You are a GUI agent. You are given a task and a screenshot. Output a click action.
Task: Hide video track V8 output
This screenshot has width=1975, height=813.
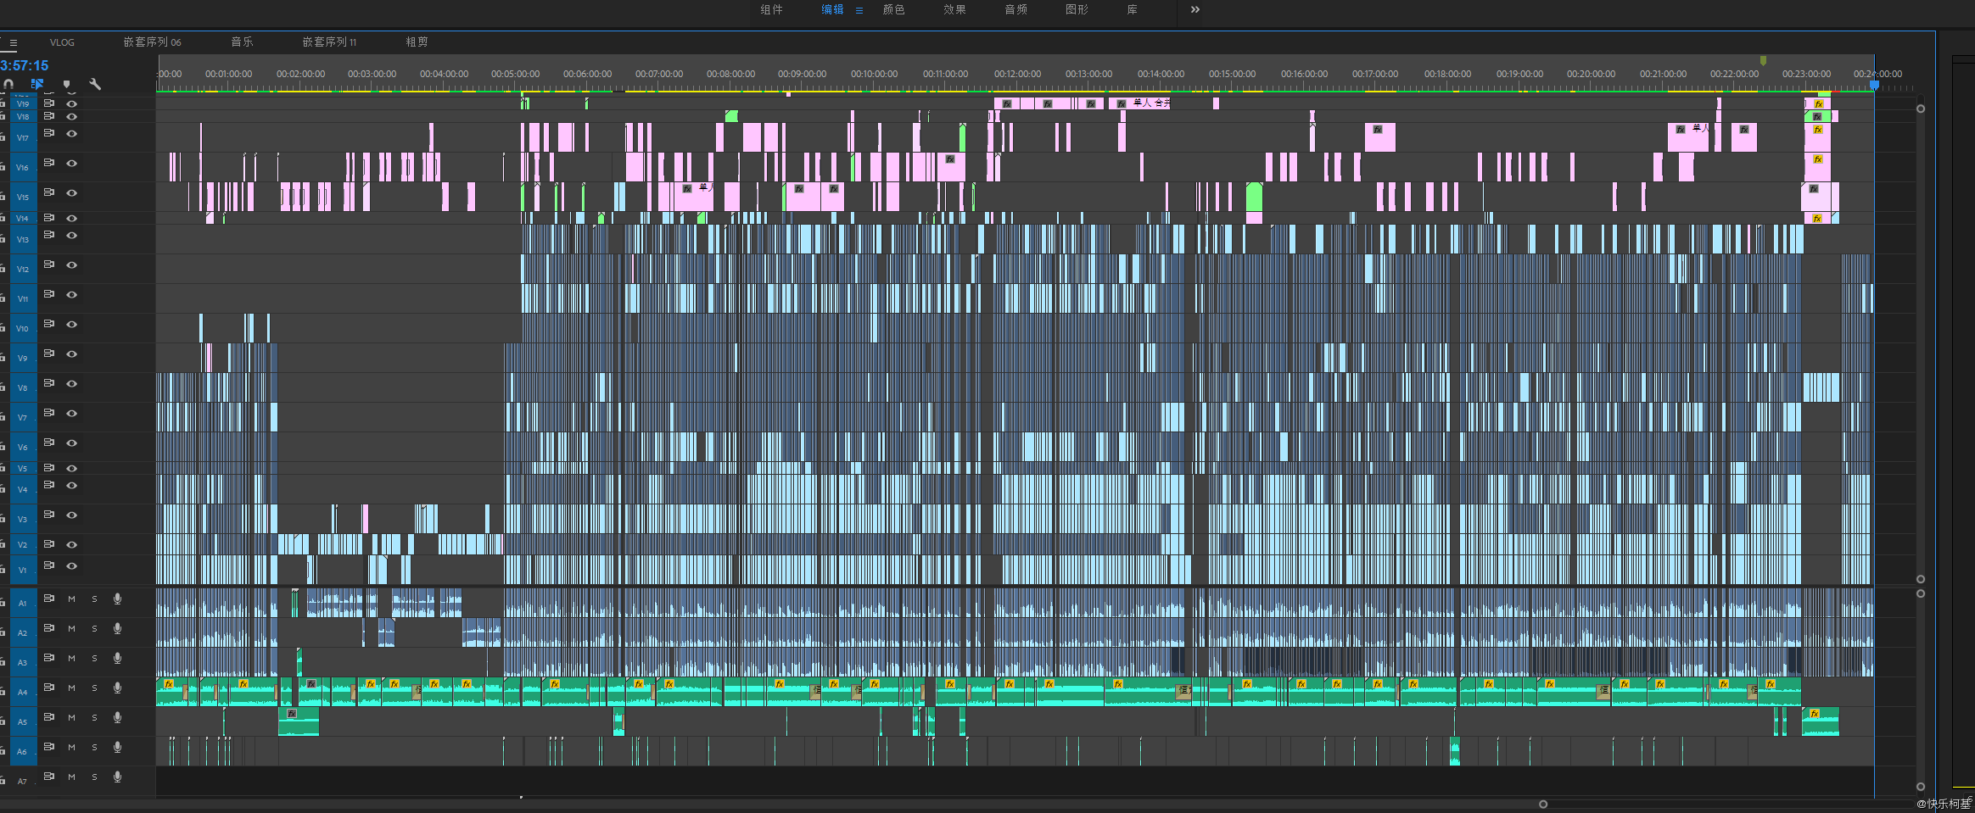click(x=72, y=383)
